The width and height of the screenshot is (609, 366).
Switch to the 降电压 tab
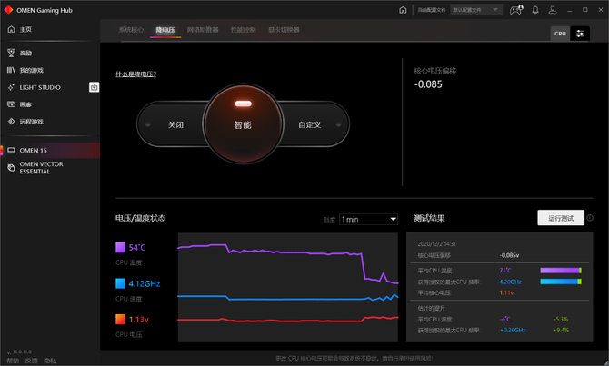tap(165, 30)
